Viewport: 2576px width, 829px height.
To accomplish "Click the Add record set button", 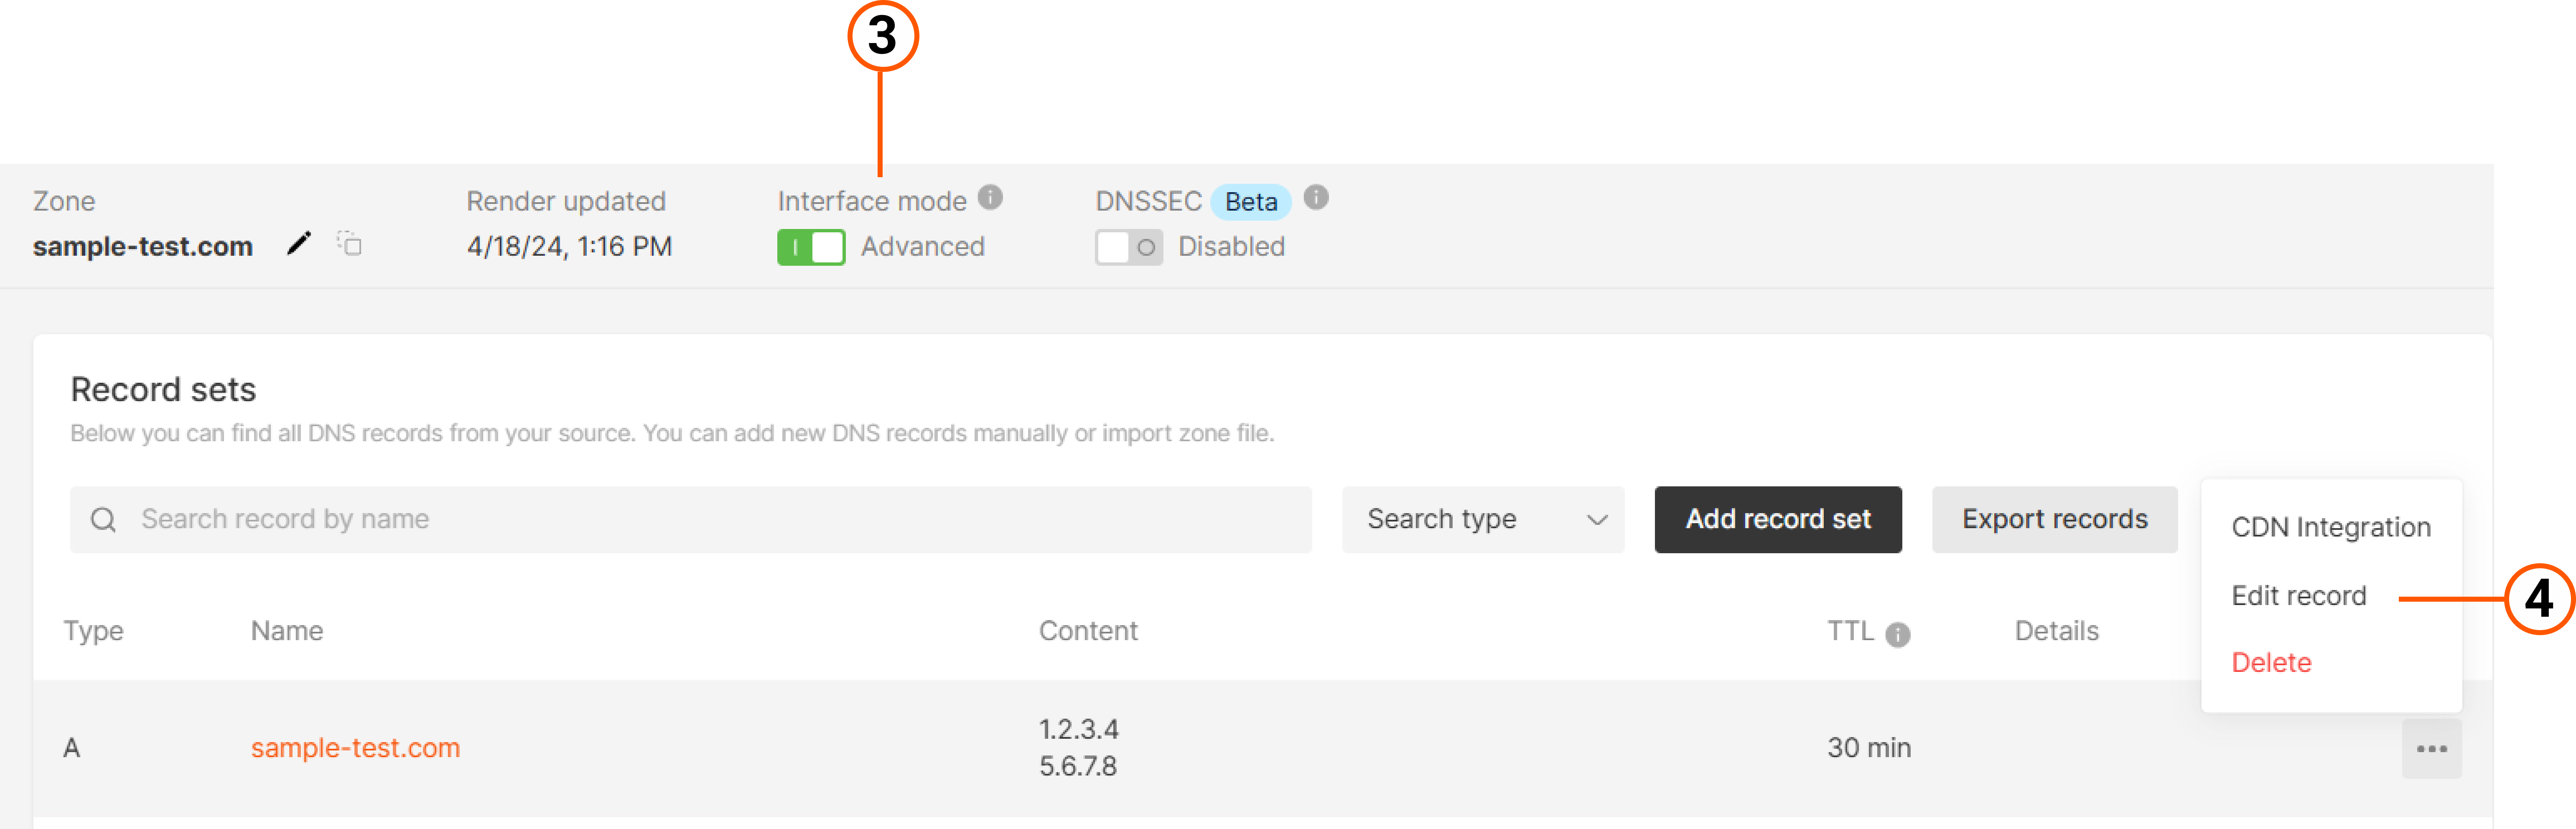I will pyautogui.click(x=1777, y=519).
